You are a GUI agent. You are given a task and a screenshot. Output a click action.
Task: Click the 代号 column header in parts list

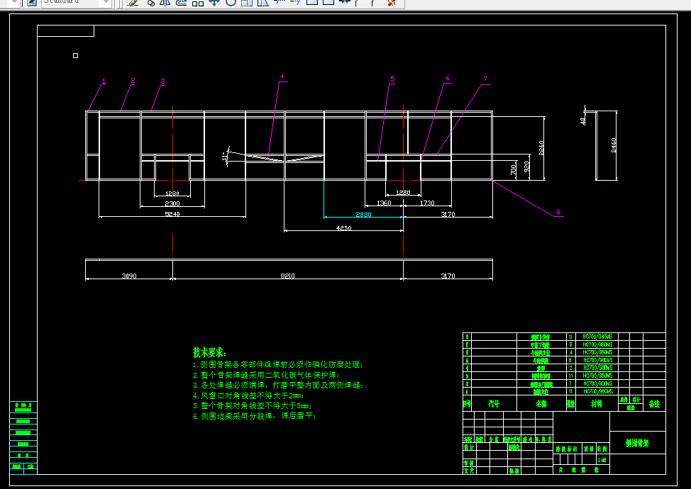494,404
